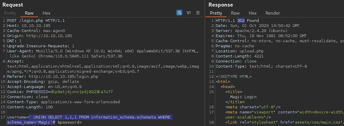Viewport: 344px width, 126px height.
Task: Select the Response Pretty tab
Action: tap(216, 13)
